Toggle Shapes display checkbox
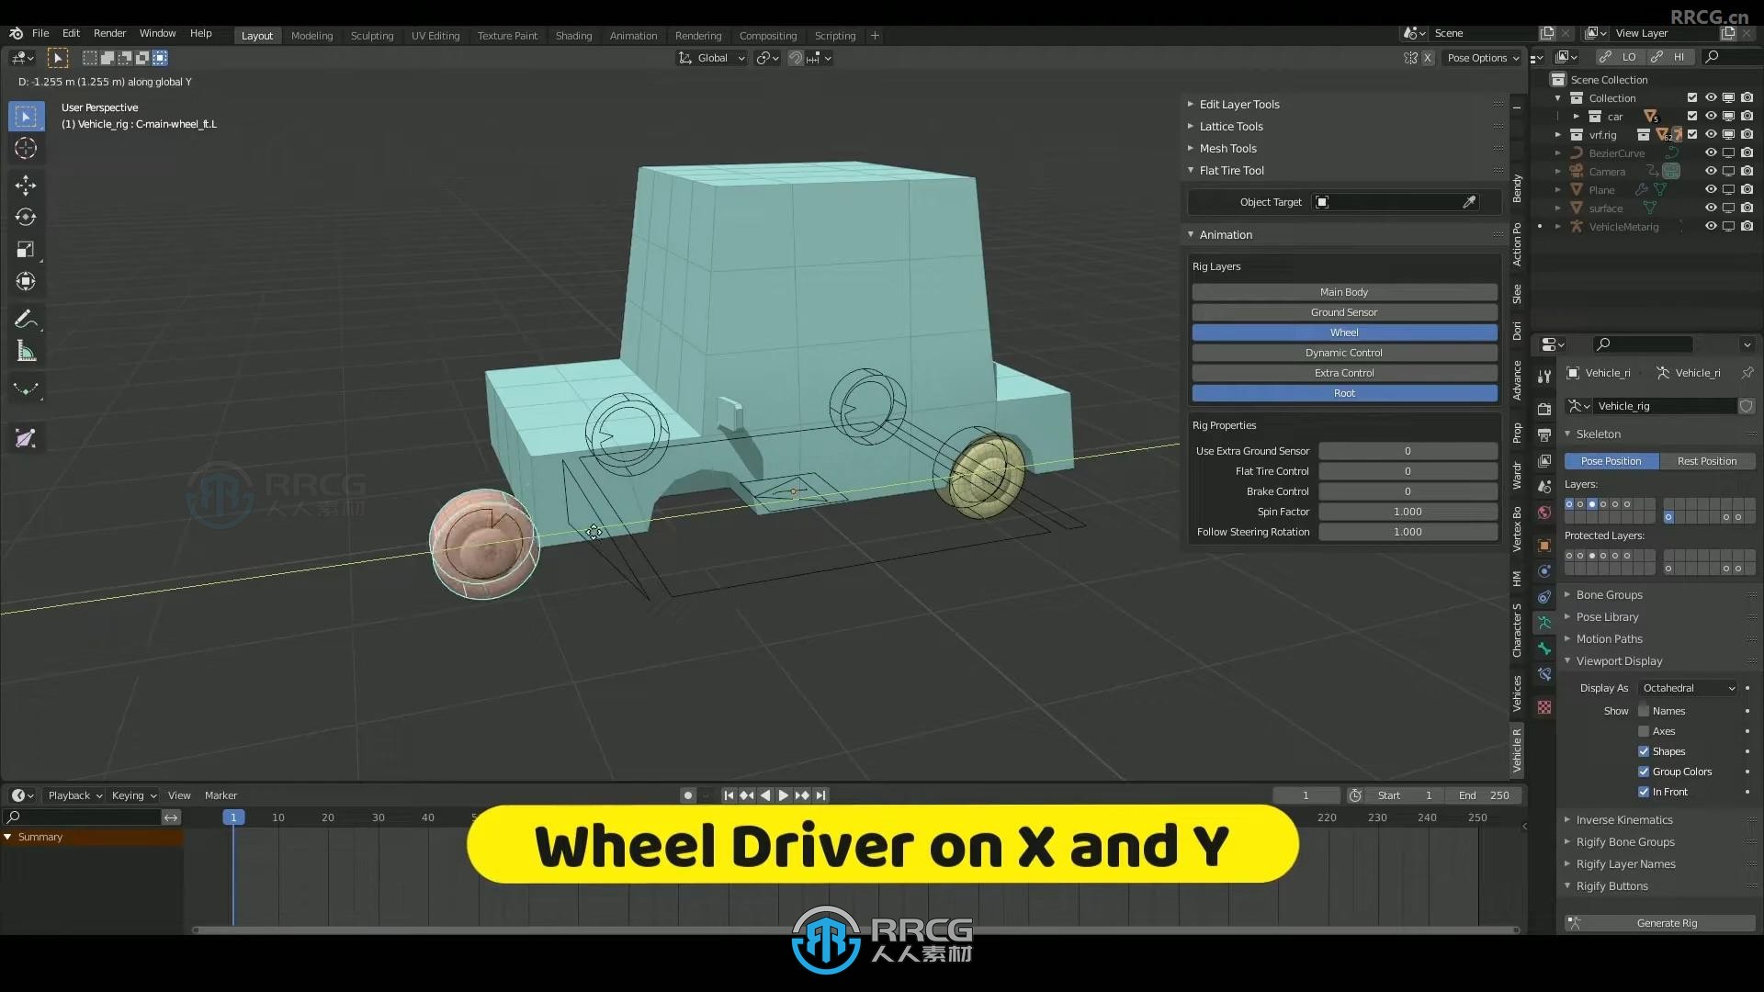This screenshot has height=992, width=1764. coord(1645,750)
